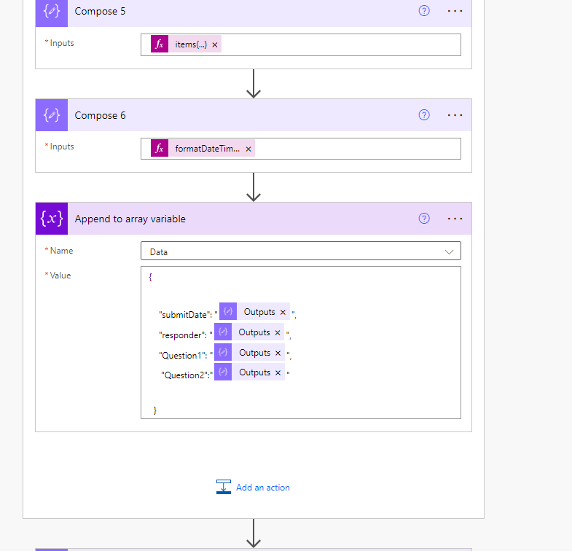
Task: Click the fx icon of the items(...) expression
Action: pyautogui.click(x=160, y=44)
